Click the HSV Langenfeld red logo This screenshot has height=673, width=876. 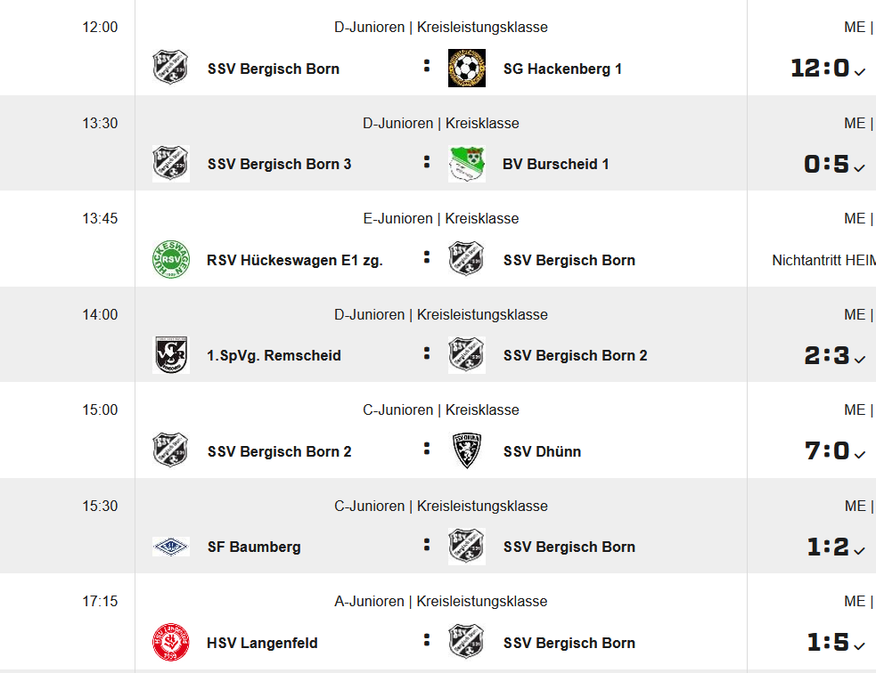point(170,643)
